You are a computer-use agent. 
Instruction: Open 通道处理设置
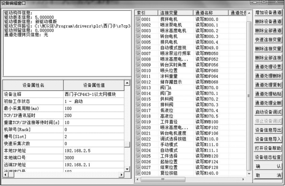[x=268, y=67]
